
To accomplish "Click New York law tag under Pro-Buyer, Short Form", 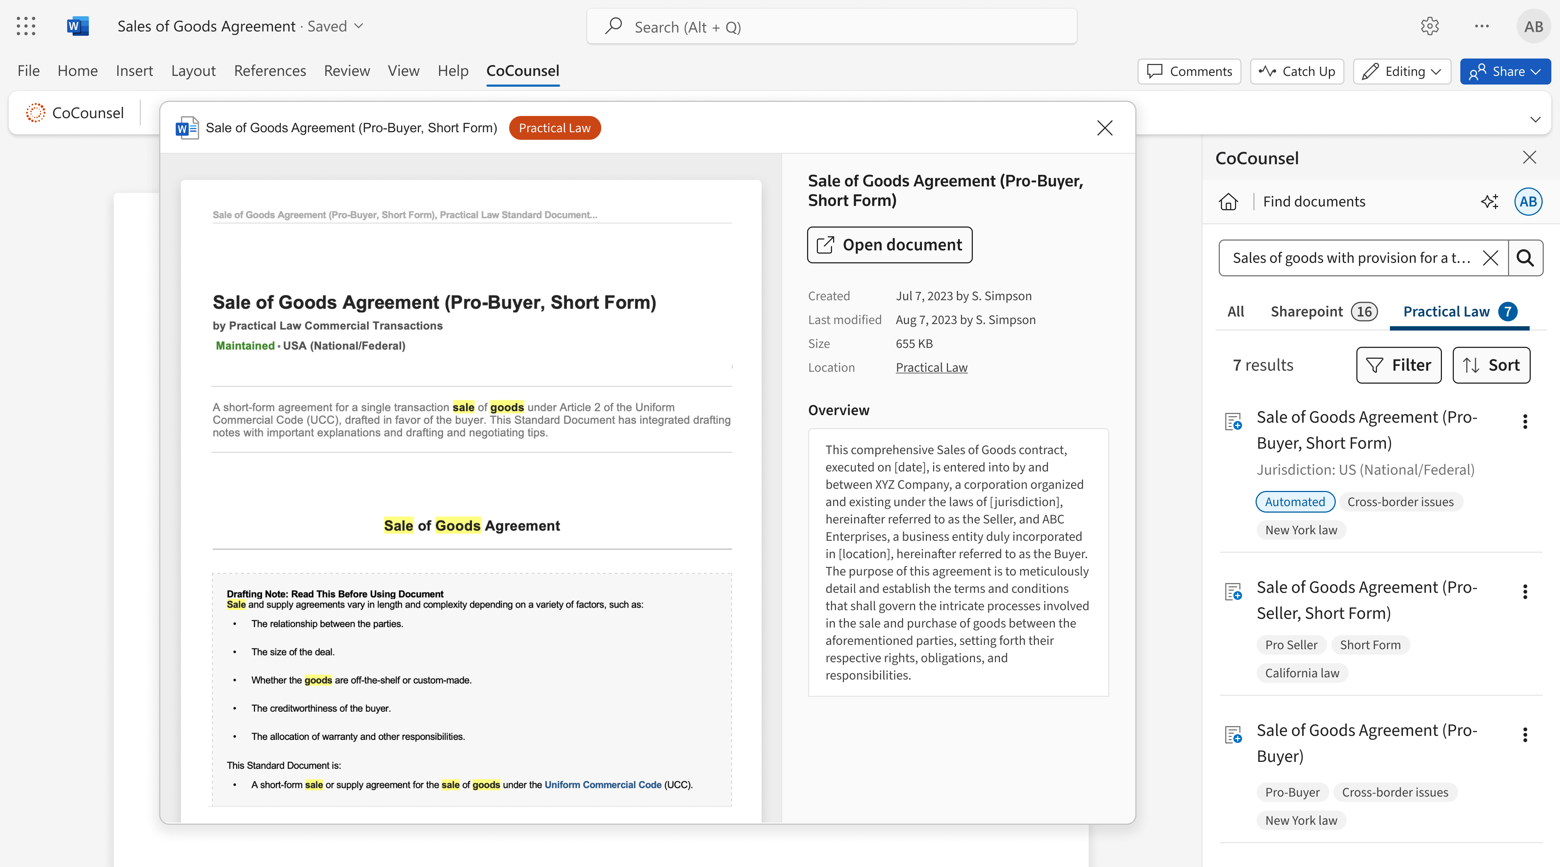I will (1301, 530).
